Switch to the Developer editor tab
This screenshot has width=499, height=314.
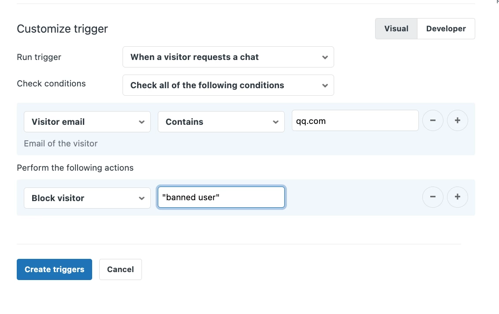tap(446, 29)
